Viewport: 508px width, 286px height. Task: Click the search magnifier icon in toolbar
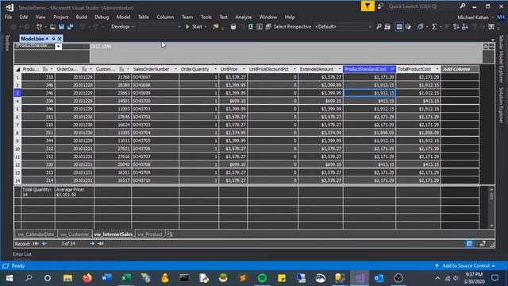pyautogui.click(x=379, y=26)
